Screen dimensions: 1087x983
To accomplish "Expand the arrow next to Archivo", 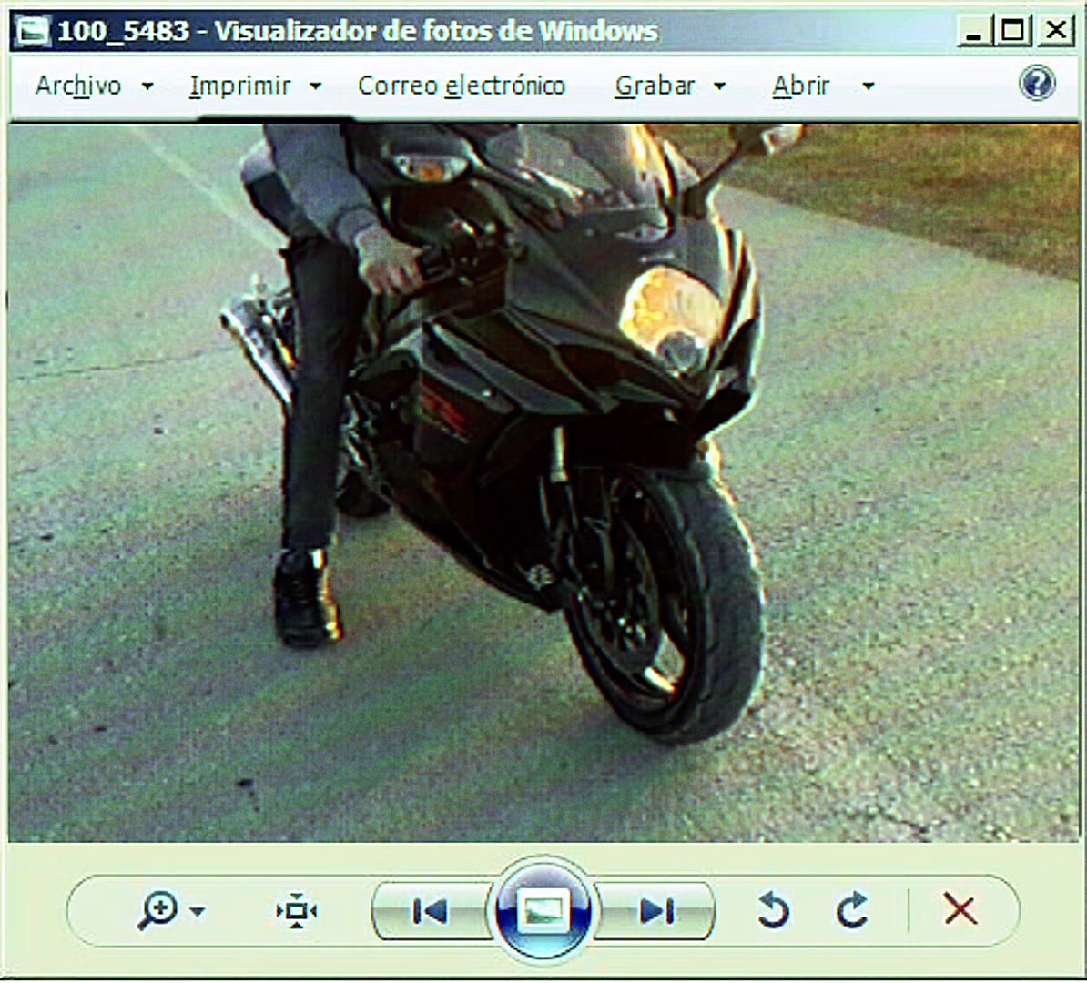I will click(147, 86).
